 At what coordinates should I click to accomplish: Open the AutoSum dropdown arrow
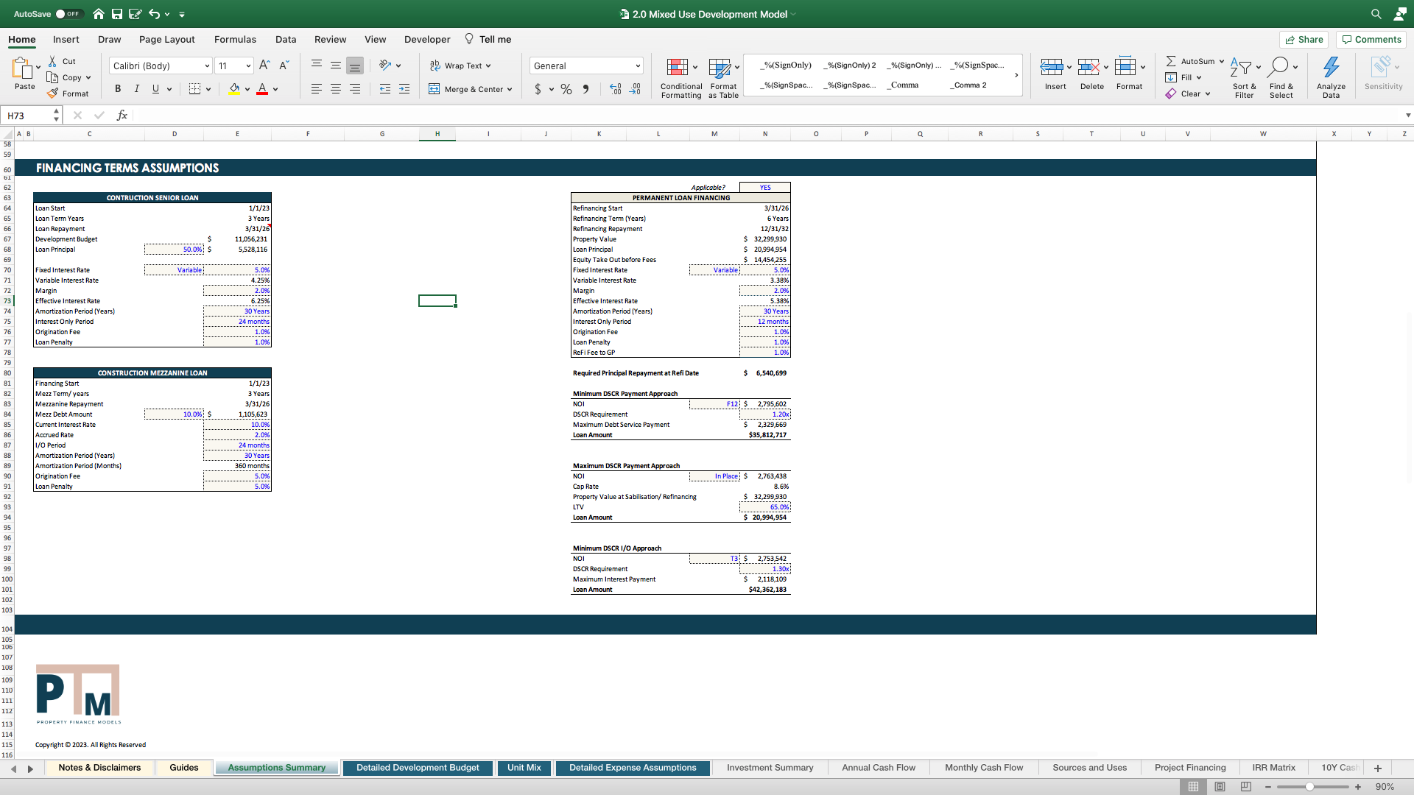1221,61
